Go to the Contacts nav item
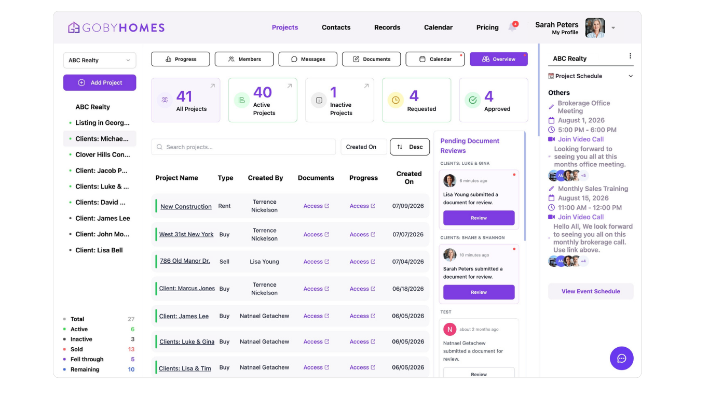 pos(336,27)
